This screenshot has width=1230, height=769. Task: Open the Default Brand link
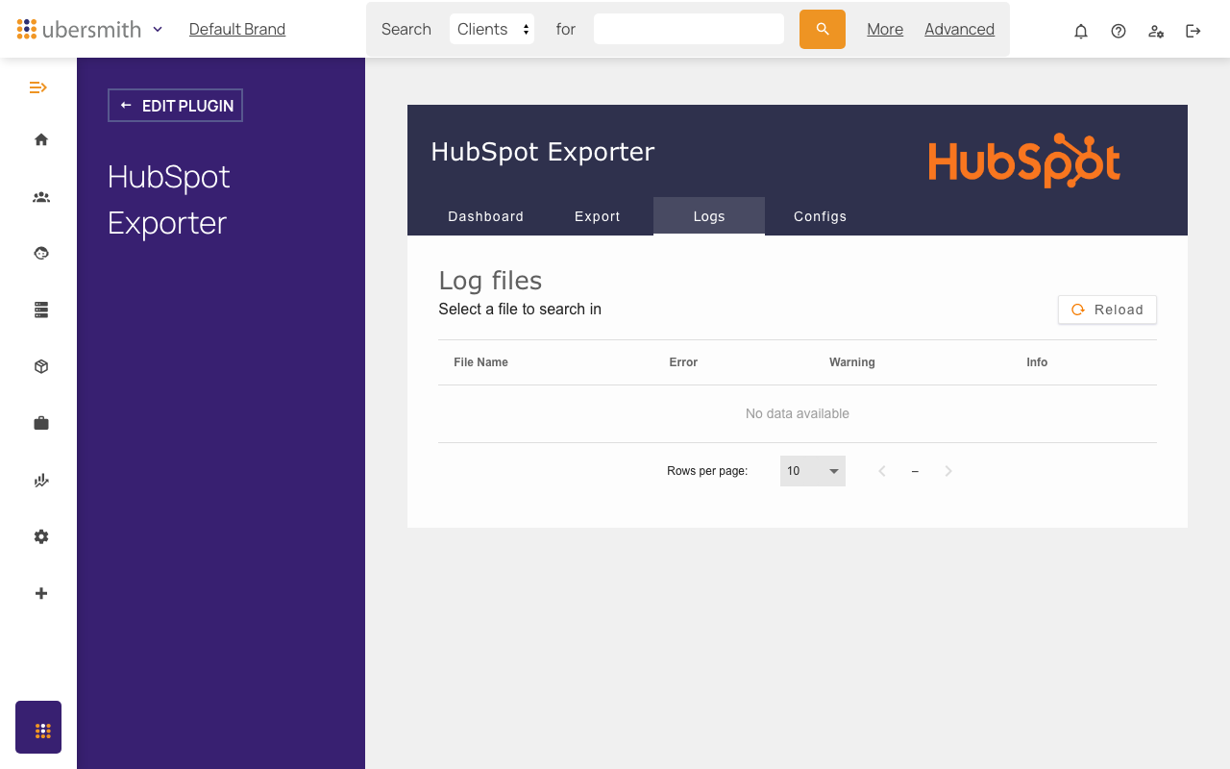(237, 29)
